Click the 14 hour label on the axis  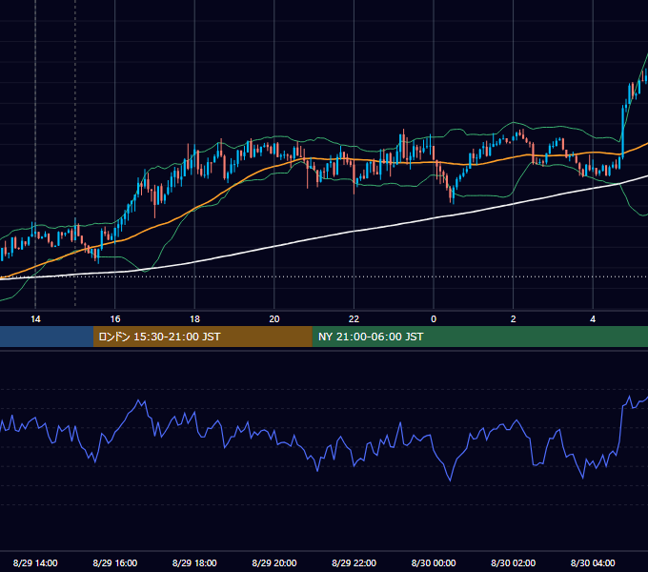pyautogui.click(x=35, y=319)
